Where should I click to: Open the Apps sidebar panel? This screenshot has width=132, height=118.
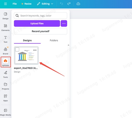click(x=5, y=98)
